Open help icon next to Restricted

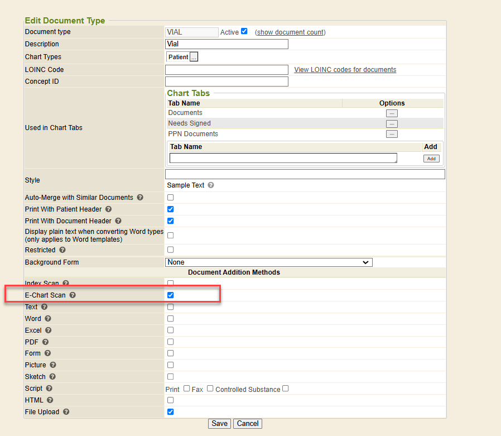[x=62, y=250]
